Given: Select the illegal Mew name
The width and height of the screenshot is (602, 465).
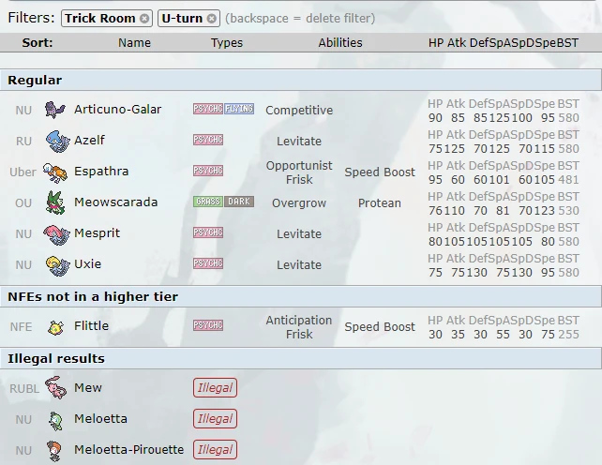Looking at the screenshot, I should click(88, 388).
